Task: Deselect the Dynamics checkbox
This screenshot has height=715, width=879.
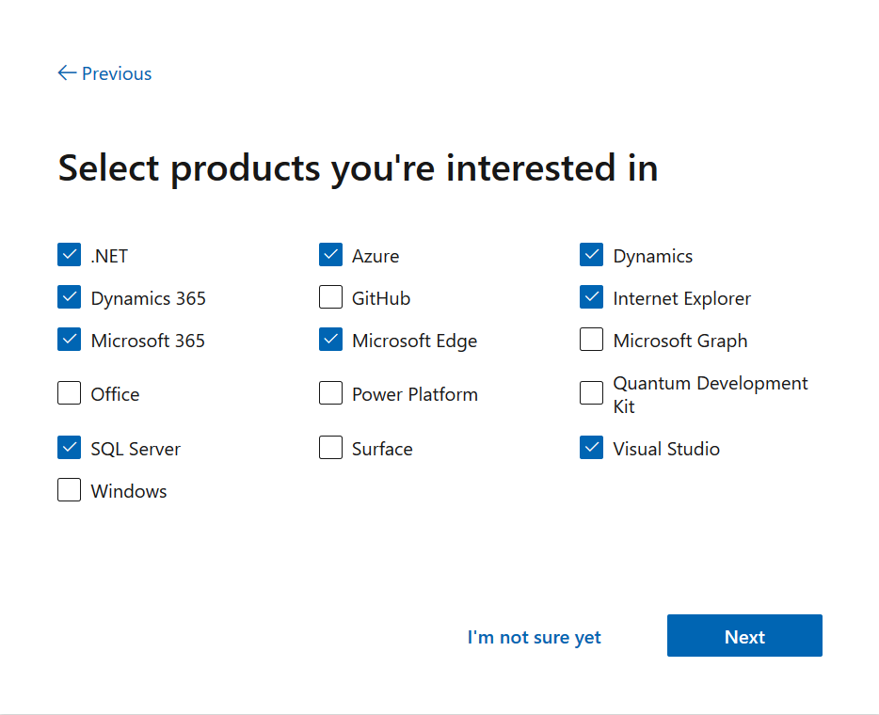Action: 591,255
